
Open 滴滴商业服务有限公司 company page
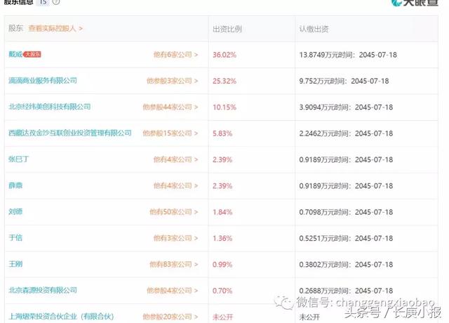(43, 81)
